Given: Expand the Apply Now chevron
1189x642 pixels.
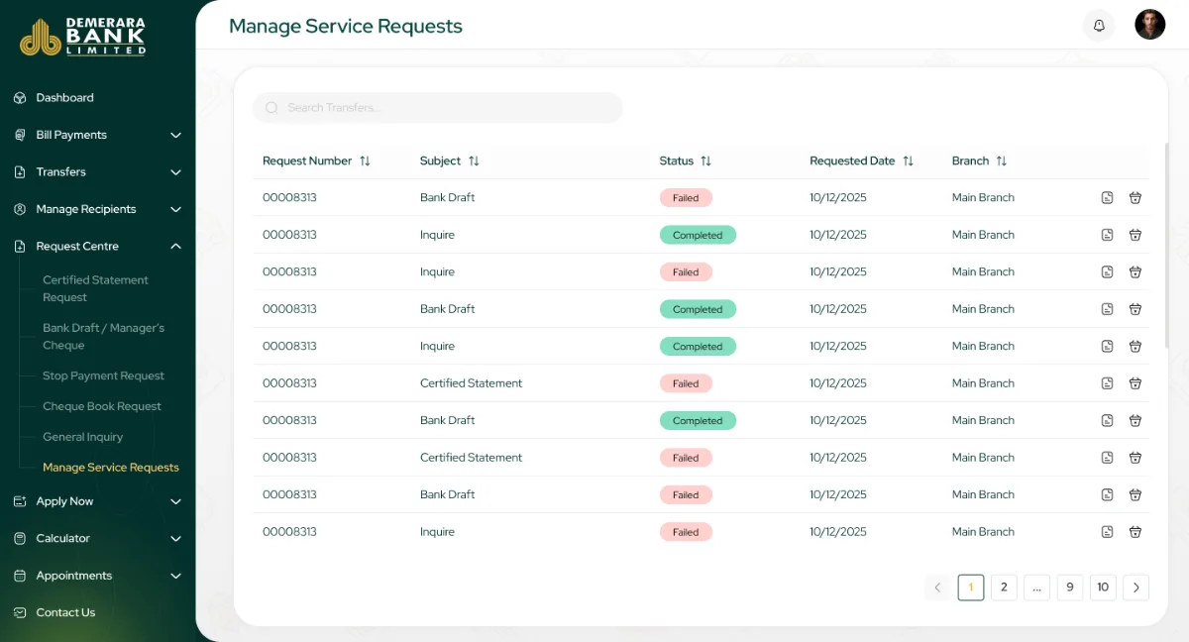Looking at the screenshot, I should click(175, 502).
